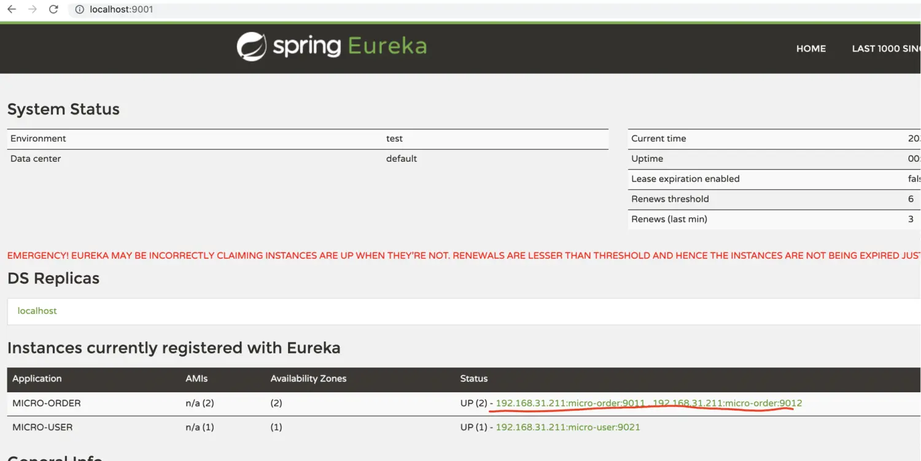Reload the page with the refresh icon
The image size is (921, 461).
[53, 9]
